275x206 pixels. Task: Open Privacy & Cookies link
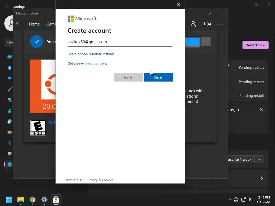tap(100, 180)
